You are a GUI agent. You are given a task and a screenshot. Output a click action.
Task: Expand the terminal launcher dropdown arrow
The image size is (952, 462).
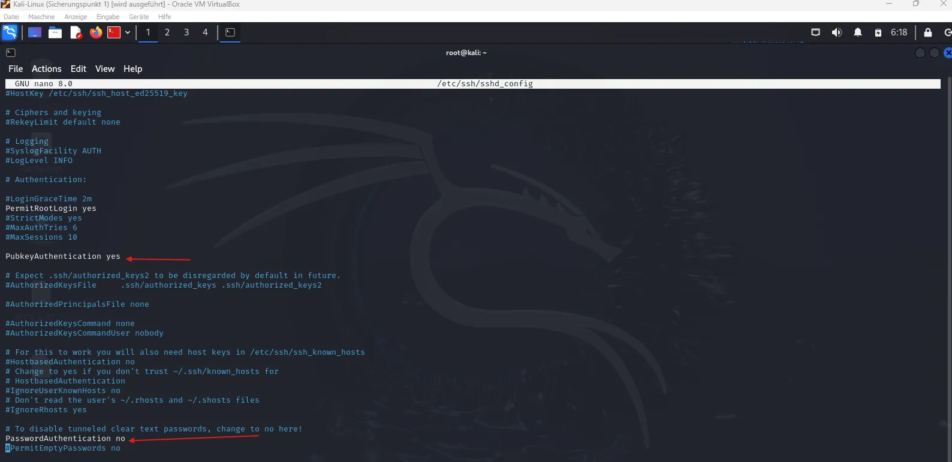coord(128,32)
